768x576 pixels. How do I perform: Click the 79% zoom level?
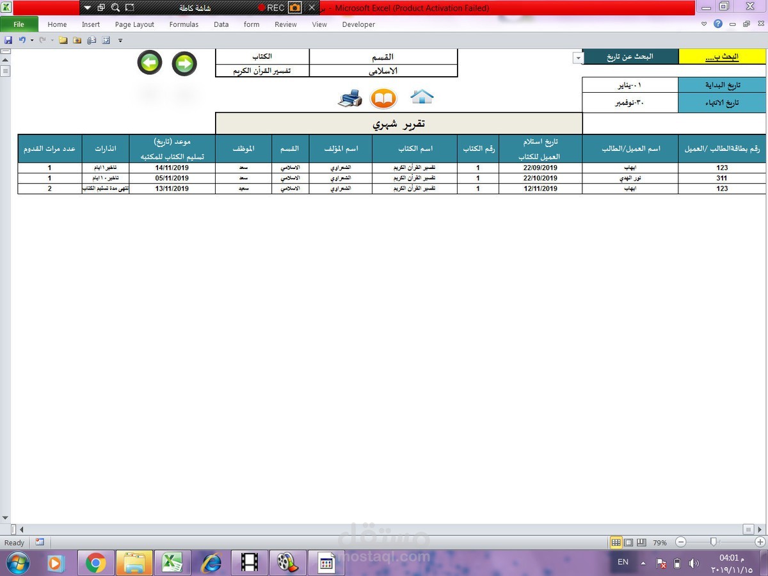(x=660, y=543)
